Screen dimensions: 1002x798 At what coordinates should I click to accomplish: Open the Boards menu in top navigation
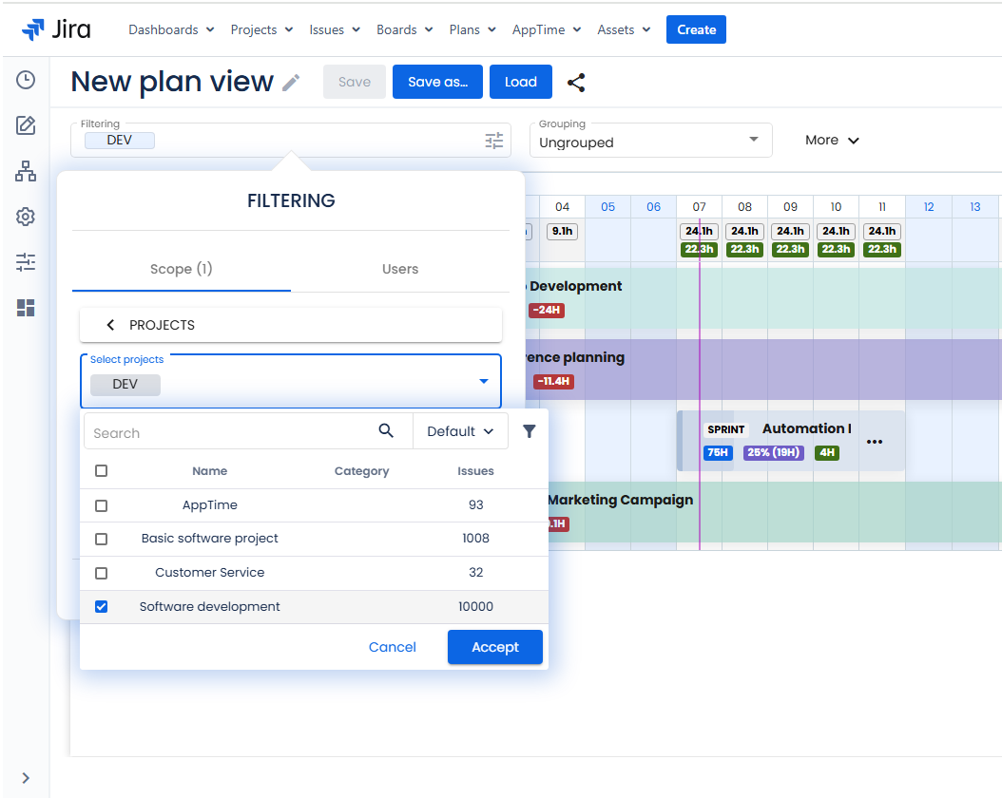pos(404,29)
